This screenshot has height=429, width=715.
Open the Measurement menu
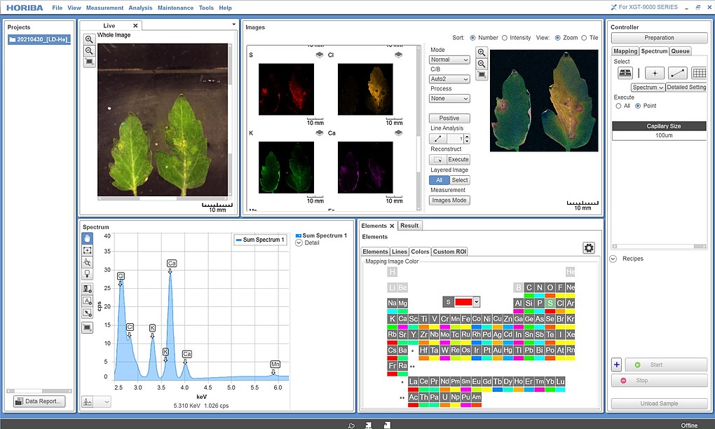point(104,8)
